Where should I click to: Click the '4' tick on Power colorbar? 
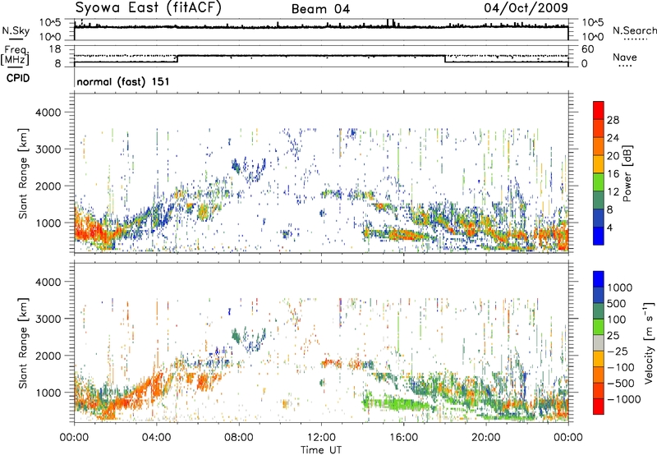click(x=609, y=227)
